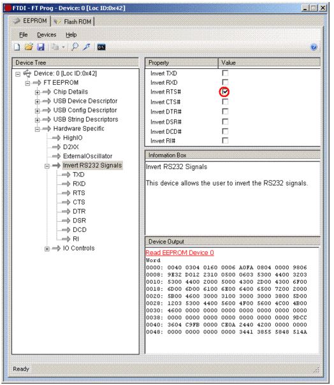Collapse the Invert RS232 Signals node
Screen dimensions: 334x385
click(x=47, y=166)
